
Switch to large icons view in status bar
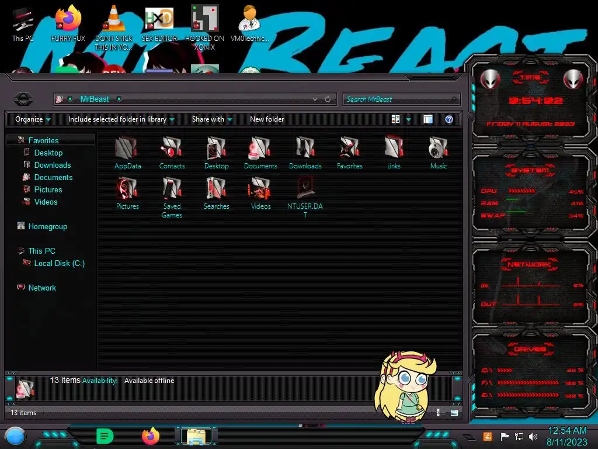pyautogui.click(x=454, y=413)
